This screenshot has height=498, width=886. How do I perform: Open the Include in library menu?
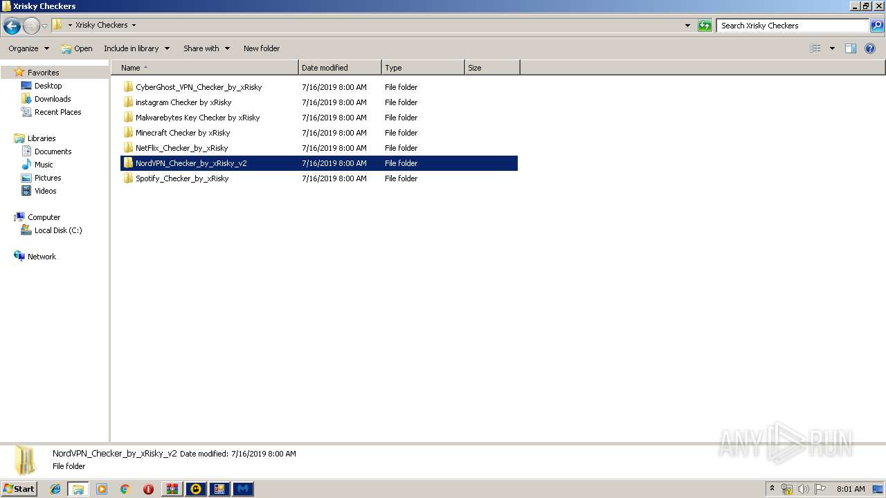136,48
